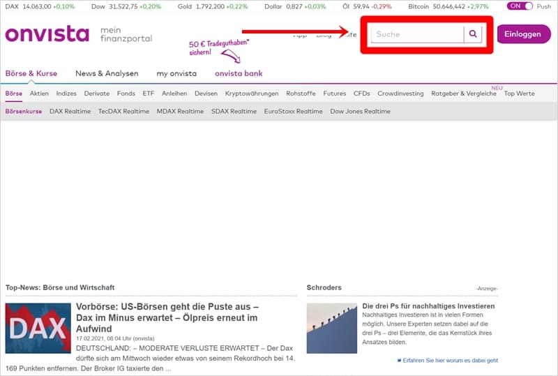
Task: Click the Öl ticker value 59,94
Action: click(361, 6)
